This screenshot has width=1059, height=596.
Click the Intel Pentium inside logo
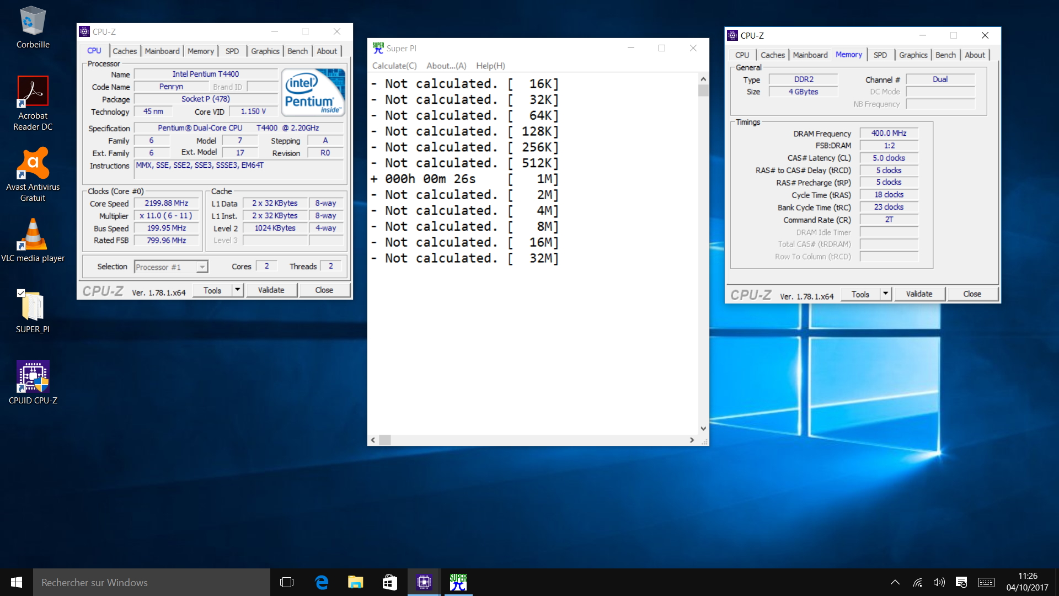pyautogui.click(x=313, y=92)
